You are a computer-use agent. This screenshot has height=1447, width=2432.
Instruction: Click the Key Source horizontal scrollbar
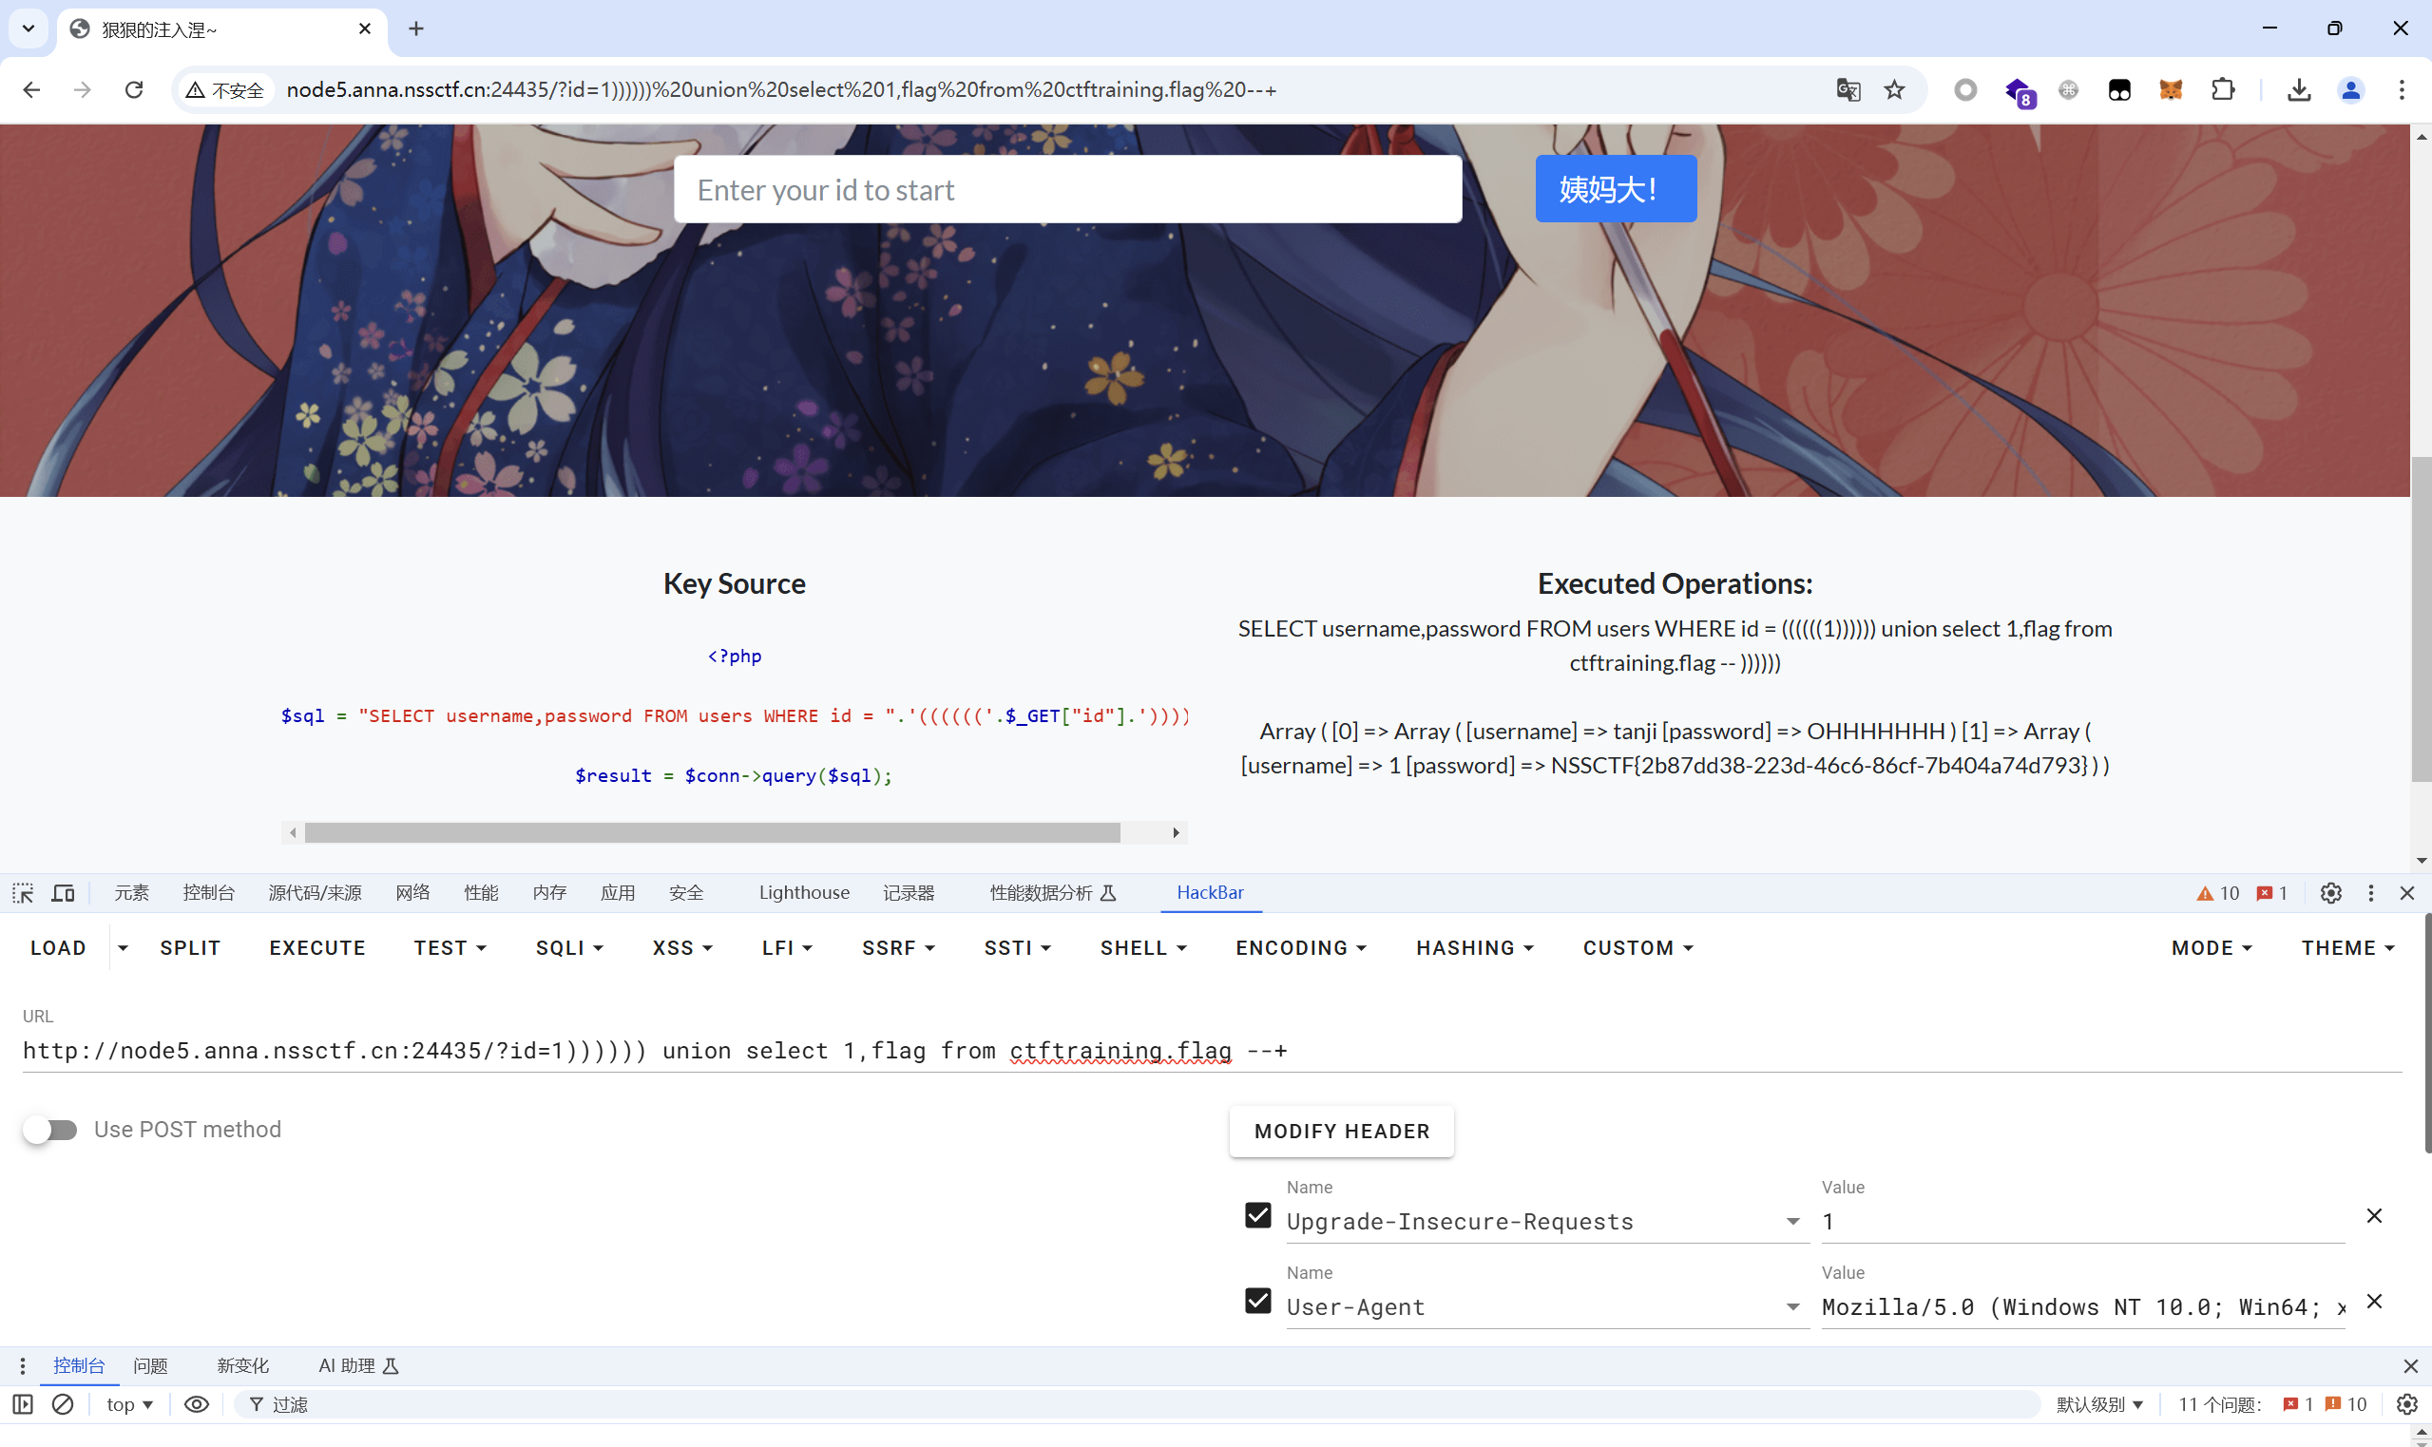[713, 832]
